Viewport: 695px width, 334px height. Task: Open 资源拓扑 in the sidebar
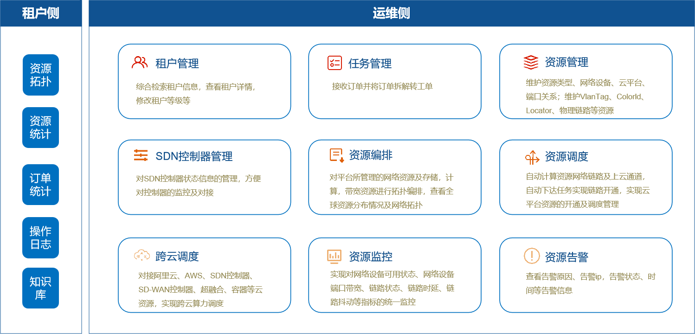[40, 75]
